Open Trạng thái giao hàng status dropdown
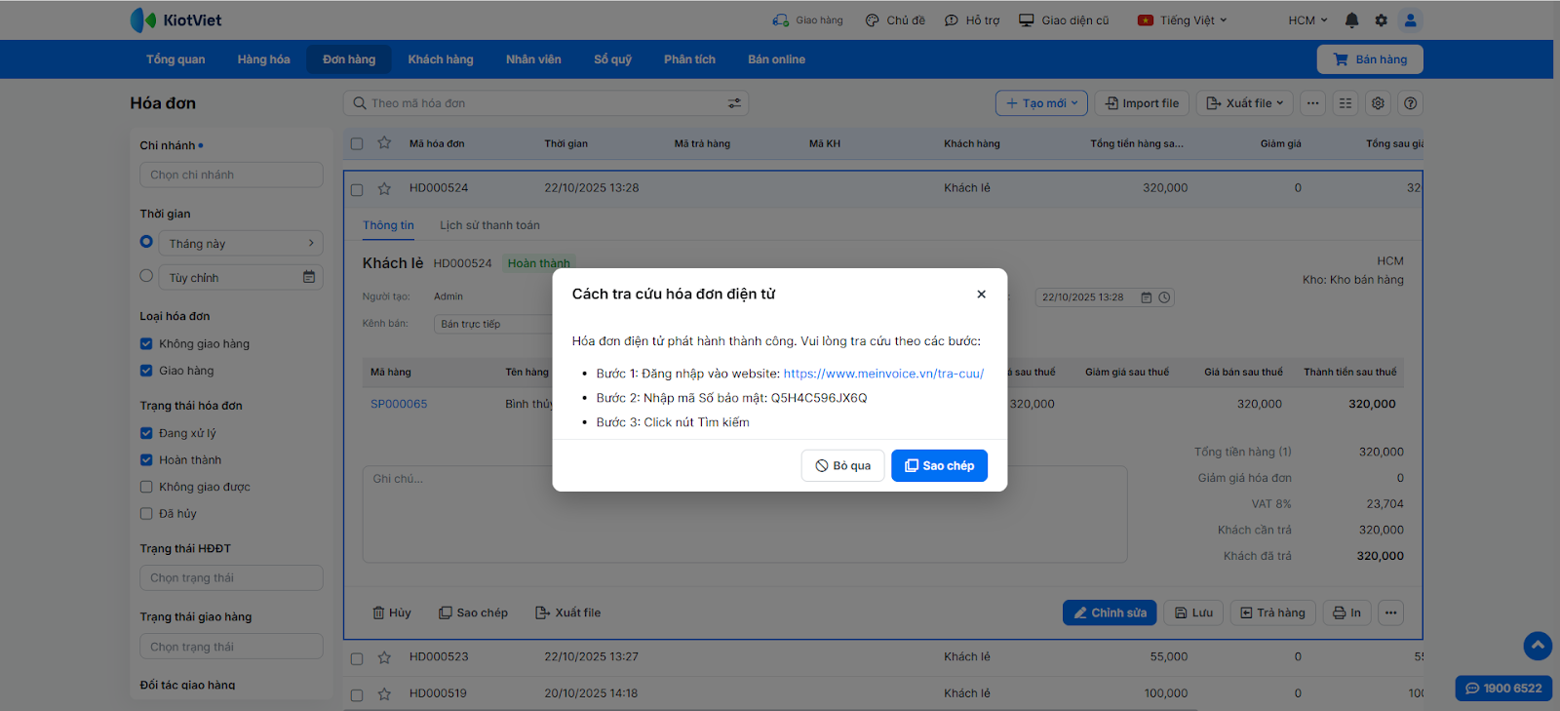 pyautogui.click(x=231, y=647)
